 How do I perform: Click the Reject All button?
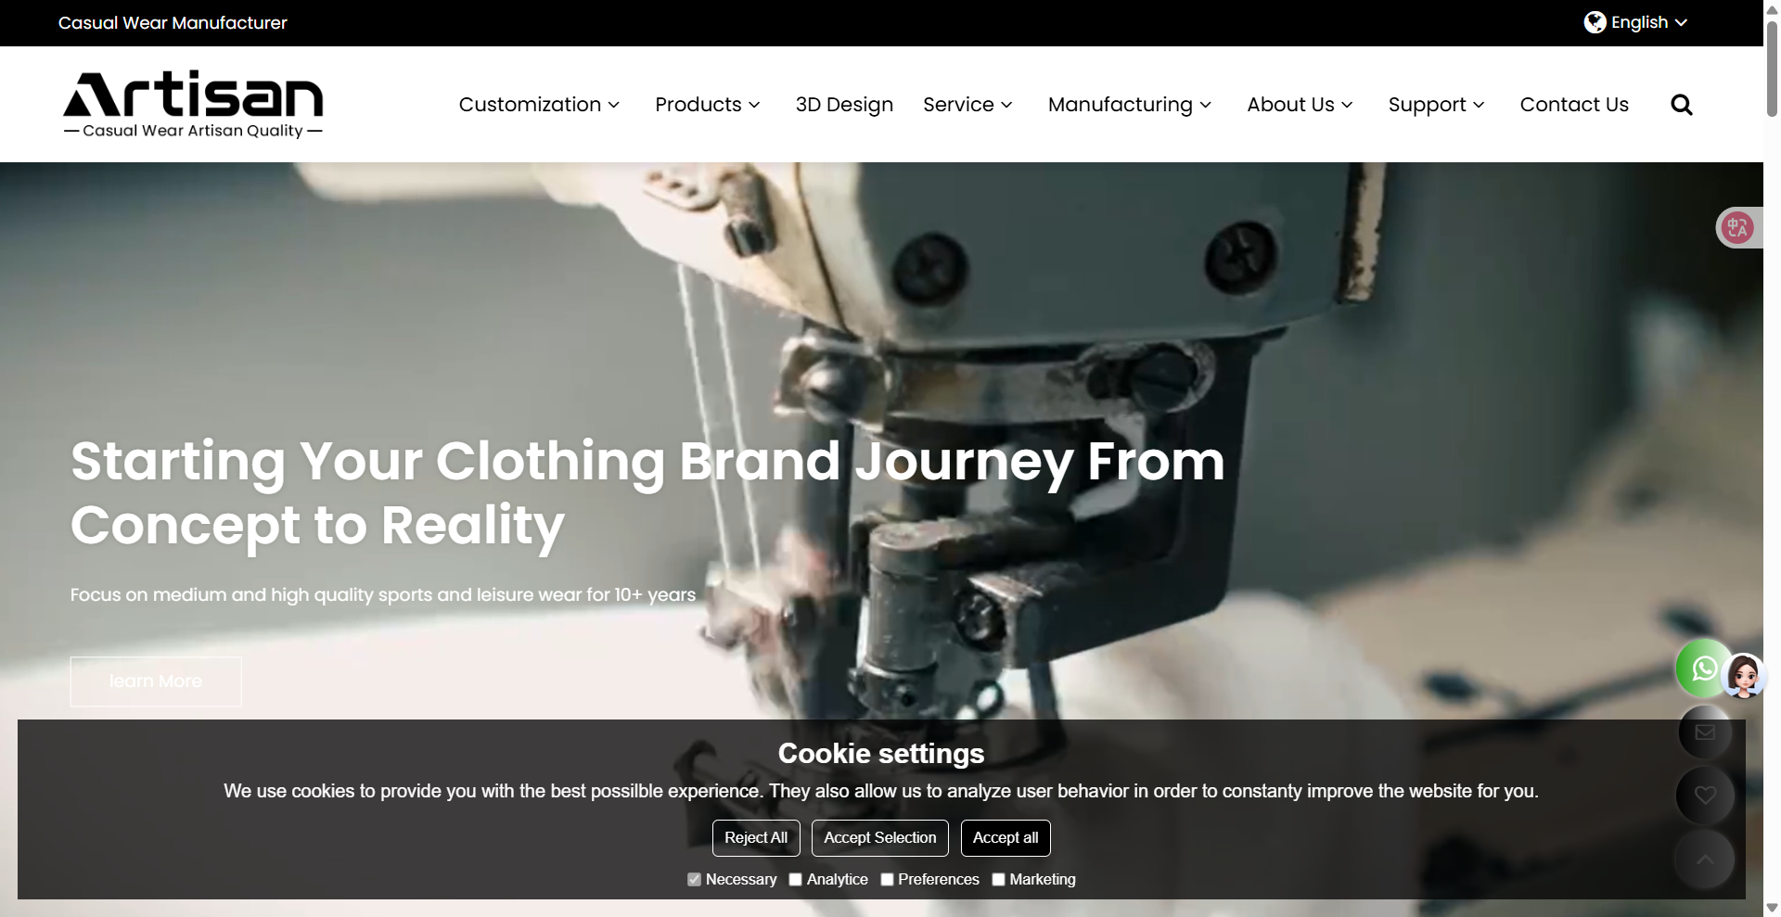(756, 838)
